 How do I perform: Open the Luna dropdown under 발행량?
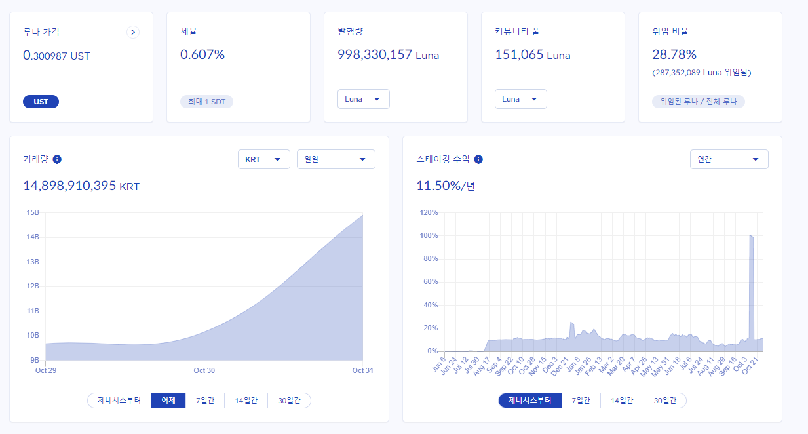(364, 99)
